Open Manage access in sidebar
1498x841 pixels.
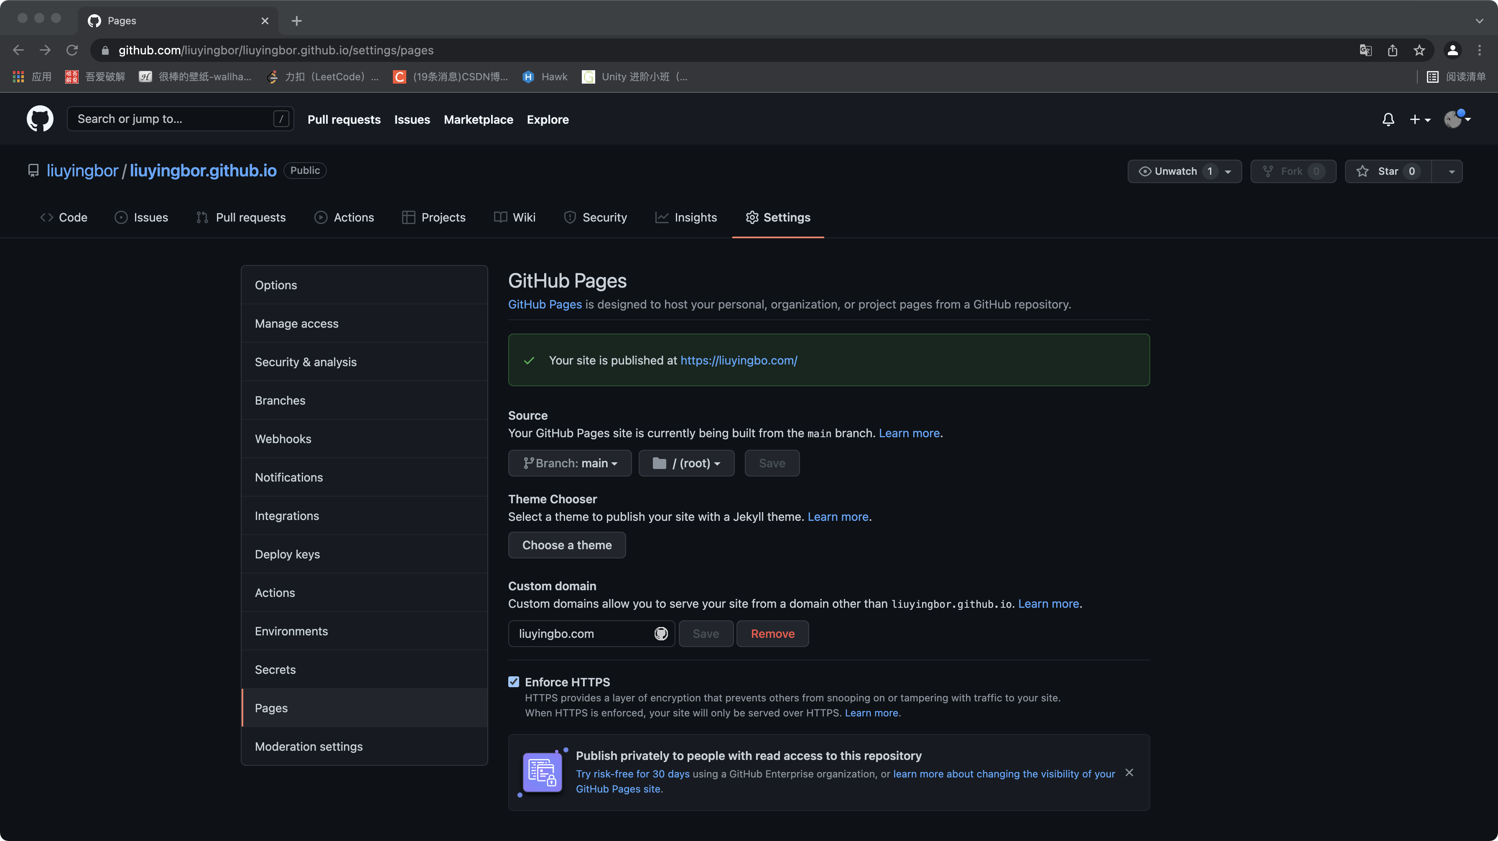[364, 324]
